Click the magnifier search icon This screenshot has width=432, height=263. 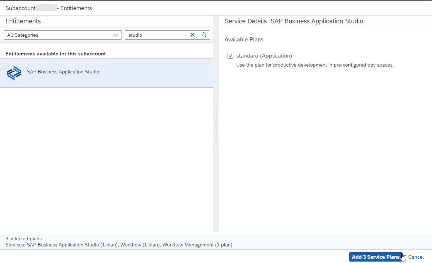point(204,35)
